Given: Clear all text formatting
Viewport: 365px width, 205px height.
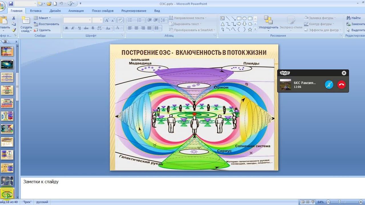Looking at the screenshot, I should (121, 20).
